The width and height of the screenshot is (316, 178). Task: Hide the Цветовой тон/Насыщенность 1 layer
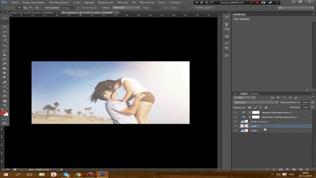(x=236, y=117)
